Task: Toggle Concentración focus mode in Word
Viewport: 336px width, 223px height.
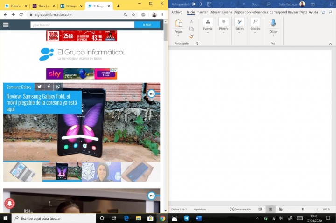Action: tap(240, 209)
